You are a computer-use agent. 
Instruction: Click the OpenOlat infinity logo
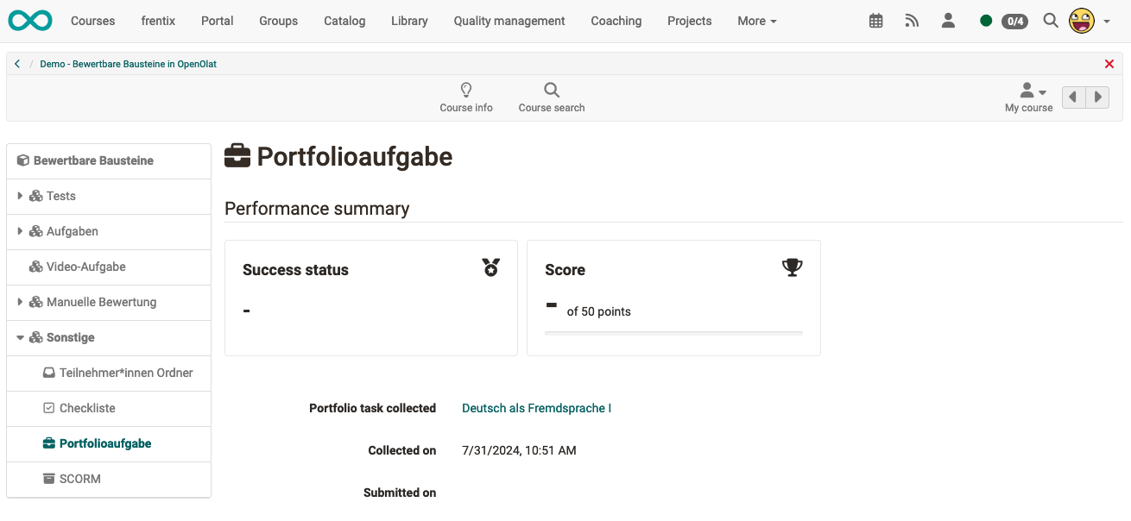[x=30, y=20]
